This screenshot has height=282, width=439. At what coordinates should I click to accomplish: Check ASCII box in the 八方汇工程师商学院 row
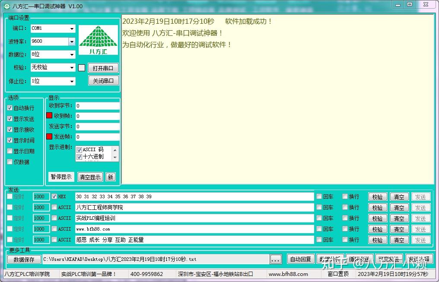coord(54,207)
